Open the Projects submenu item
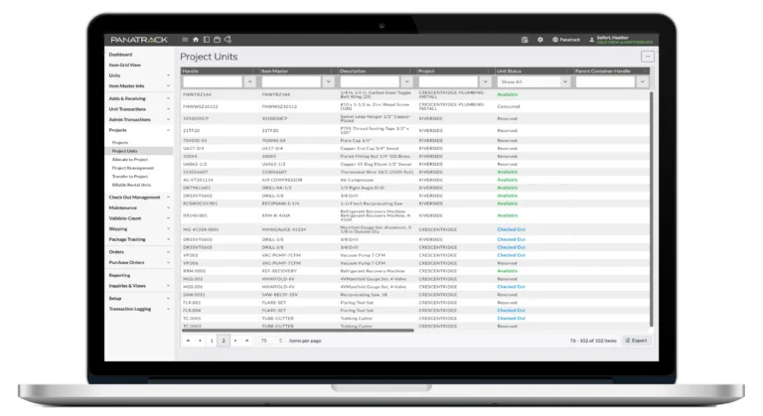The width and height of the screenshot is (763, 416). coord(120,143)
